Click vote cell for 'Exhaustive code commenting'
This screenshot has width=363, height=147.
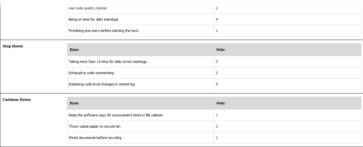pyautogui.click(x=288, y=73)
